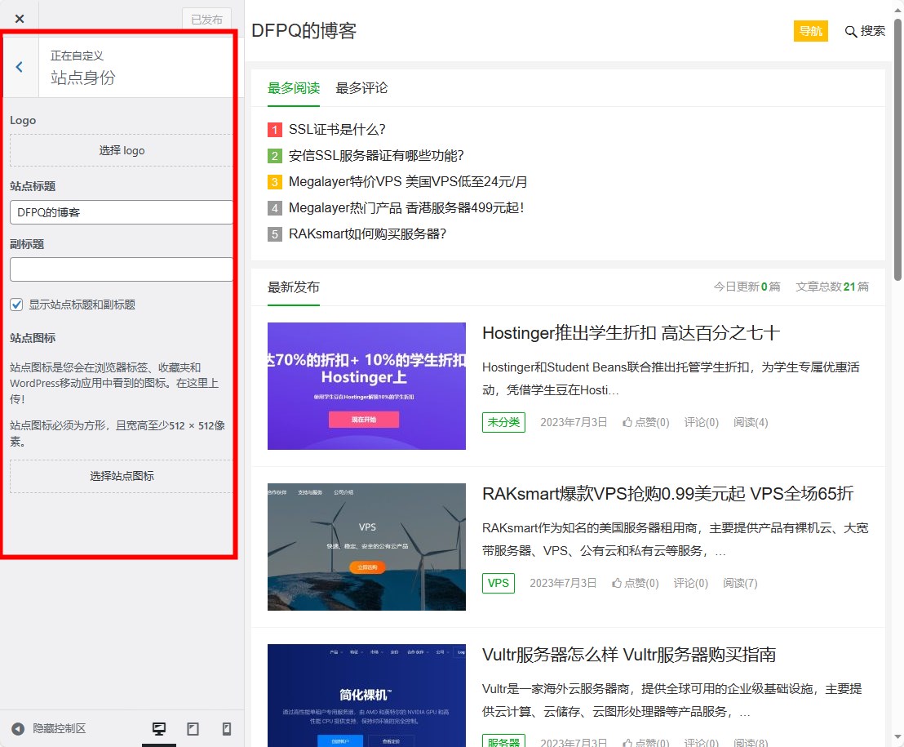This screenshot has width=904, height=747.
Task: Click the 选择 logo button
Action: click(x=122, y=150)
